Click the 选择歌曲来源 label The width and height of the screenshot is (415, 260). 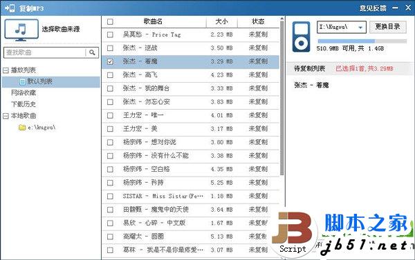61,29
